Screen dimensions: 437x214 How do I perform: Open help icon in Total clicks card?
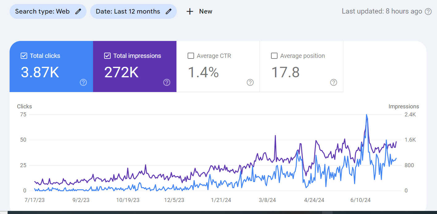83,82
